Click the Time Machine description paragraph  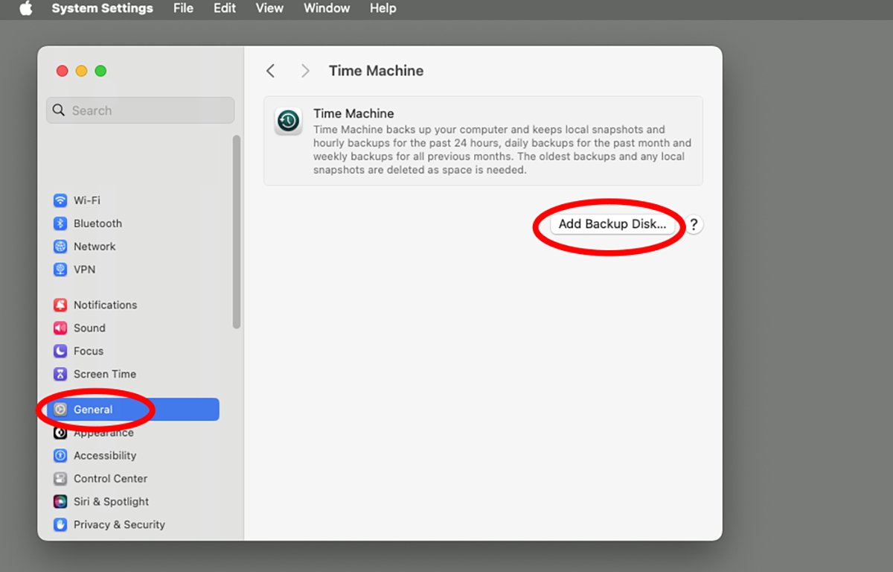tap(502, 150)
